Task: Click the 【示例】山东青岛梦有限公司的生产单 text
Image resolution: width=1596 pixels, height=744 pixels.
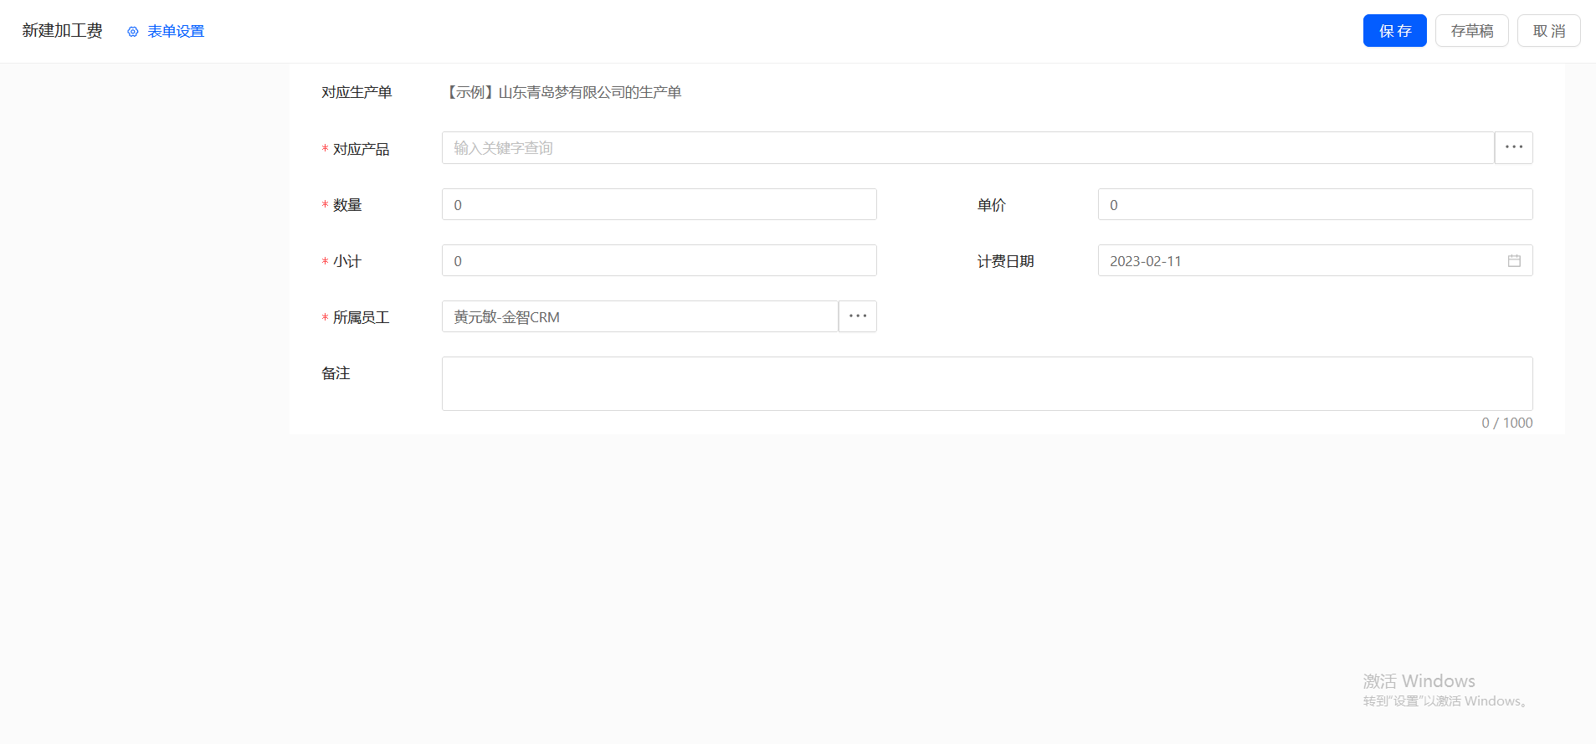Action: tap(562, 92)
